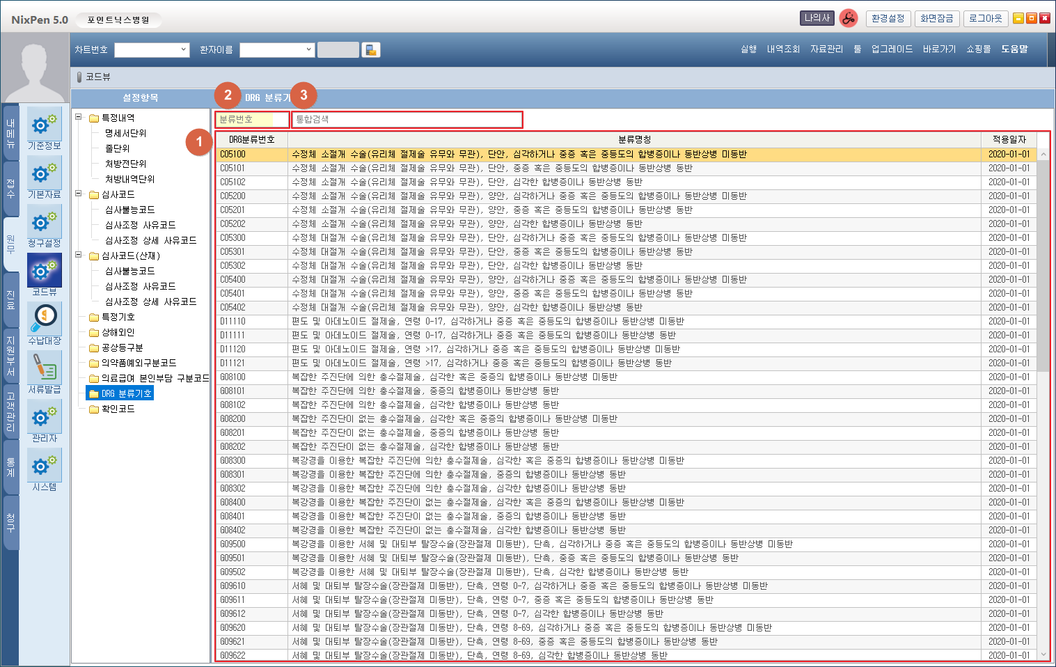Open the 수납대장 icon
Image resolution: width=1056 pixels, height=667 pixels.
44,319
